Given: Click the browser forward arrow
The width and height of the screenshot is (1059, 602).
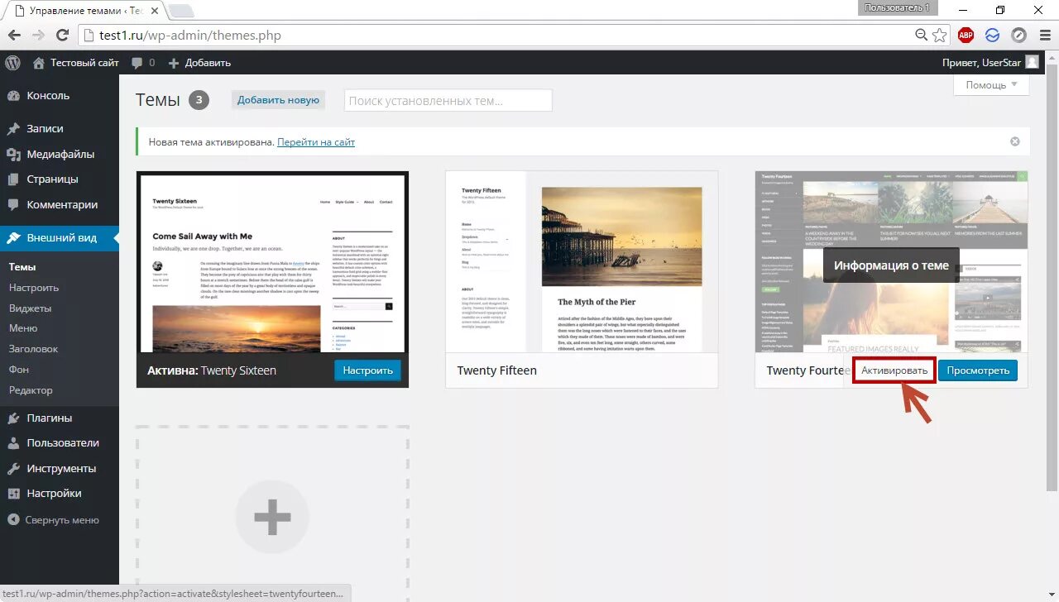Looking at the screenshot, I should pos(38,35).
